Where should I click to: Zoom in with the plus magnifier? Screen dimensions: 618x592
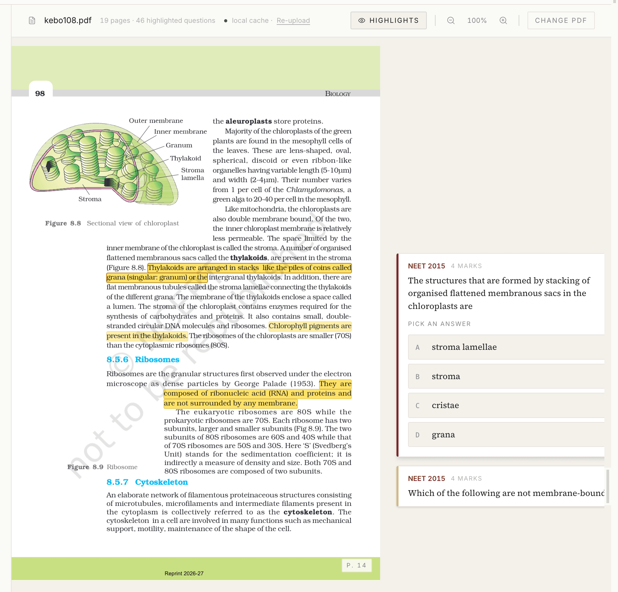coord(503,20)
